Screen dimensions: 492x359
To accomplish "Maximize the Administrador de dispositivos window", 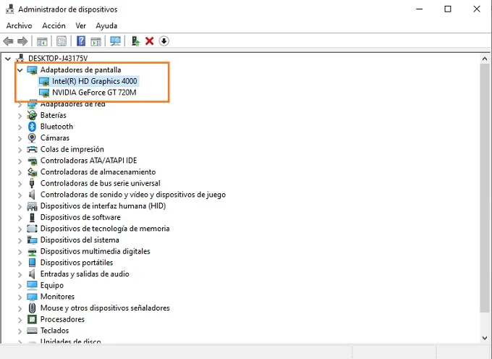I will point(448,9).
